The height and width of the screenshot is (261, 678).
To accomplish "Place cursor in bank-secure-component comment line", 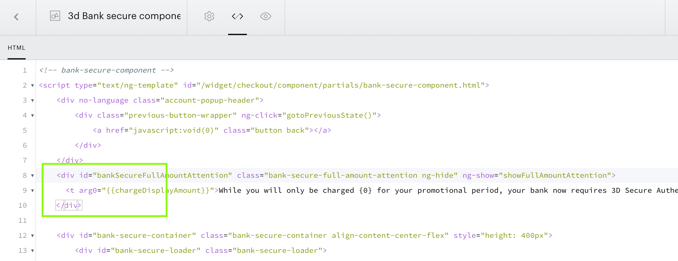I will [107, 70].
